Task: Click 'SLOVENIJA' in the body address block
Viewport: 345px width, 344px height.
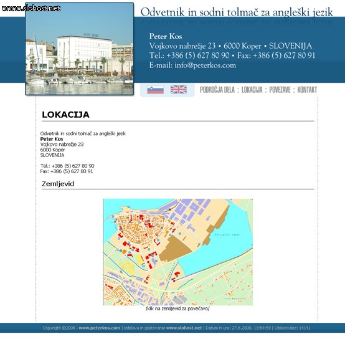Action: point(52,155)
